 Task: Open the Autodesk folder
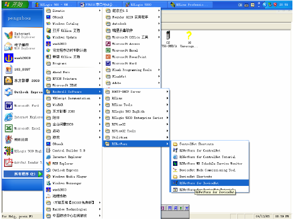(x=132, y=24)
